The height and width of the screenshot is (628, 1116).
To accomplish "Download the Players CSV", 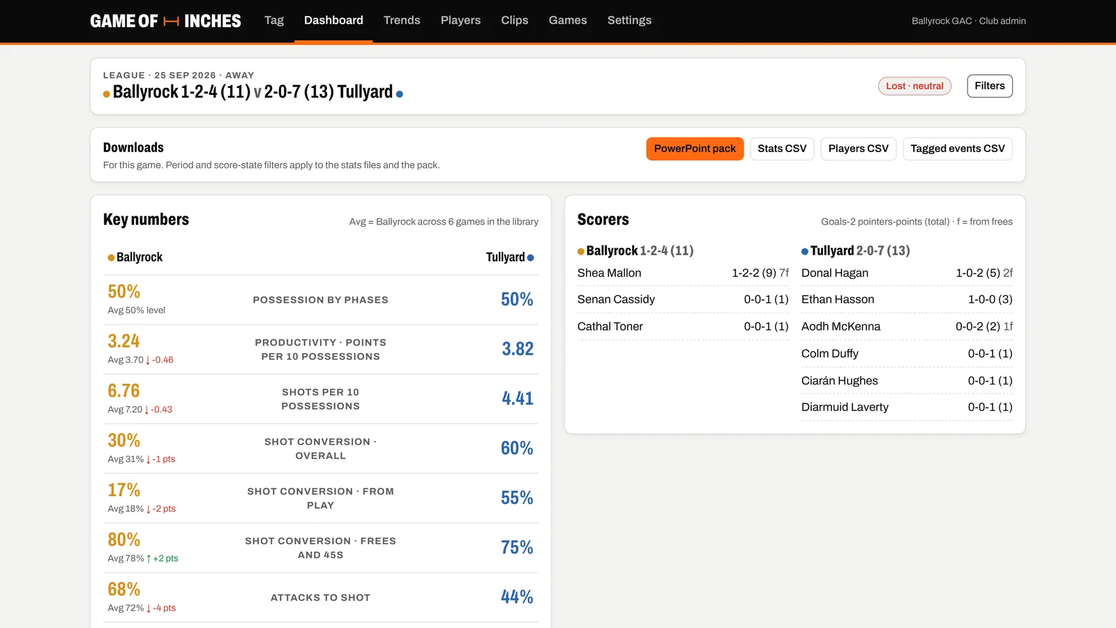I will (x=859, y=149).
